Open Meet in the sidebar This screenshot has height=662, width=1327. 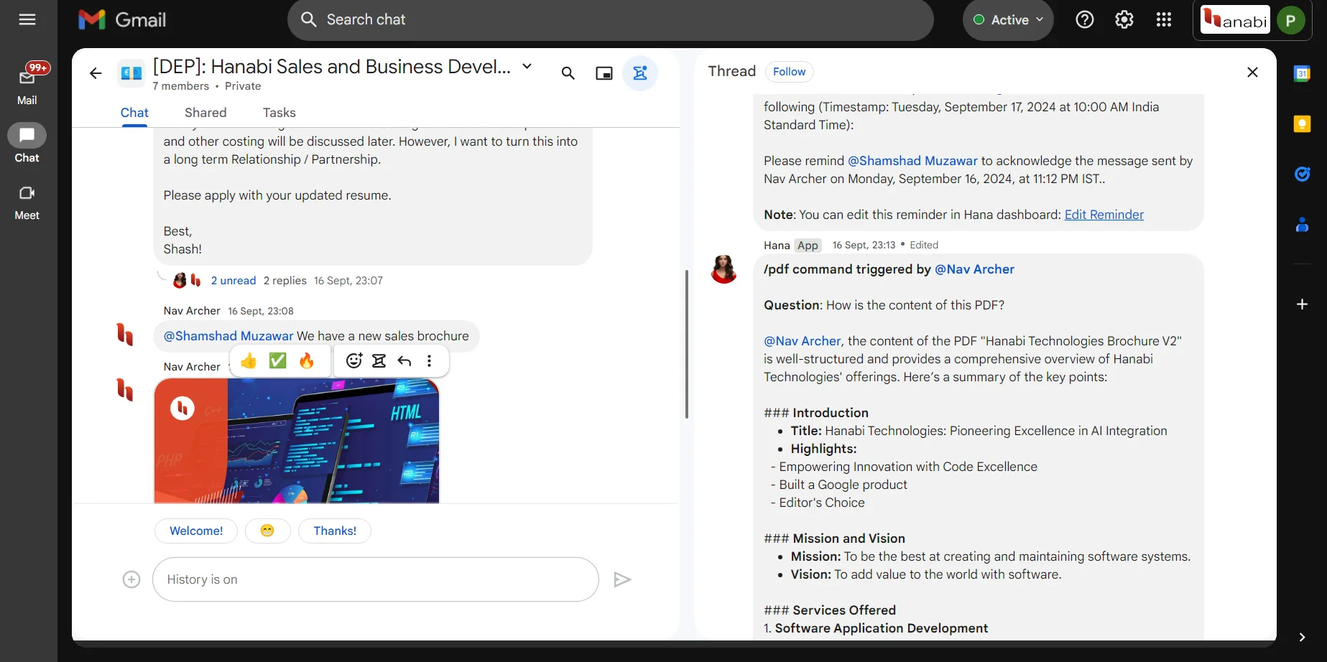[27, 201]
